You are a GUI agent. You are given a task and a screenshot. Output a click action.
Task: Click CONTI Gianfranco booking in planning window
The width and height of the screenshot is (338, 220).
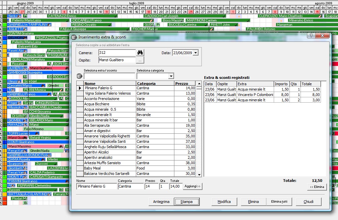point(38,142)
